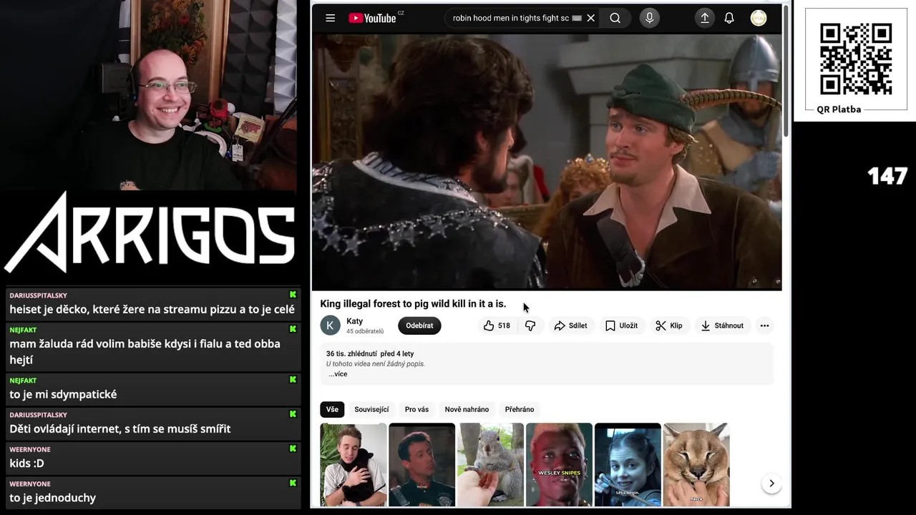Open the upload/create icon in header
916x515 pixels.
[x=704, y=18]
